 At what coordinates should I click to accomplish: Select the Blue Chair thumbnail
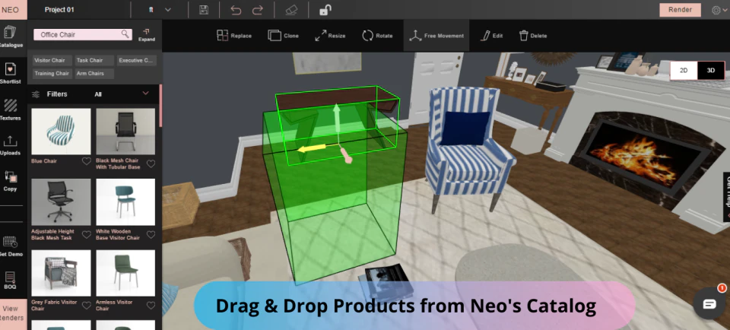(61, 132)
